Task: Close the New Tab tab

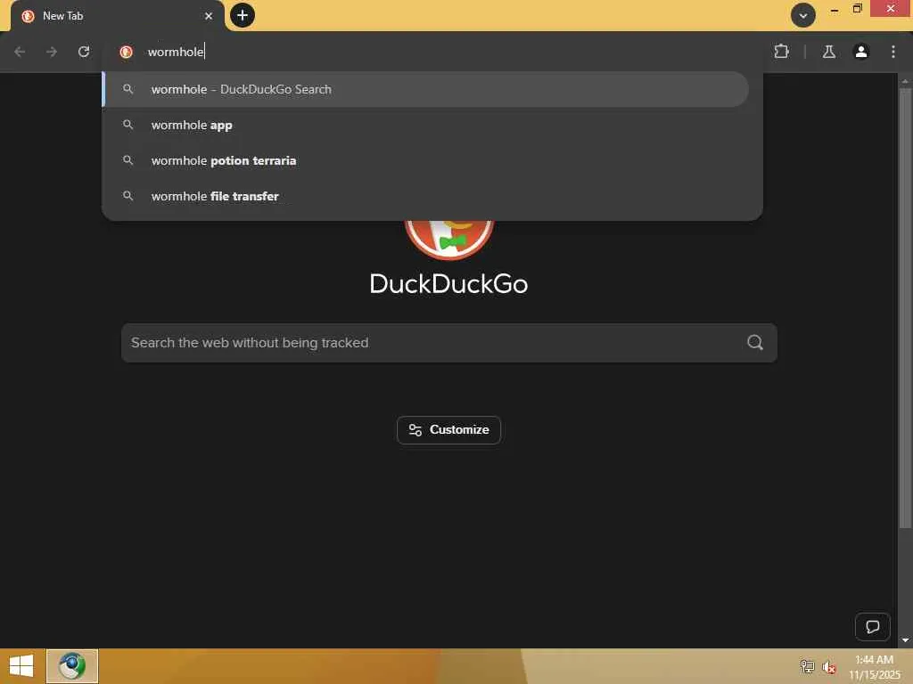Action: [209, 16]
